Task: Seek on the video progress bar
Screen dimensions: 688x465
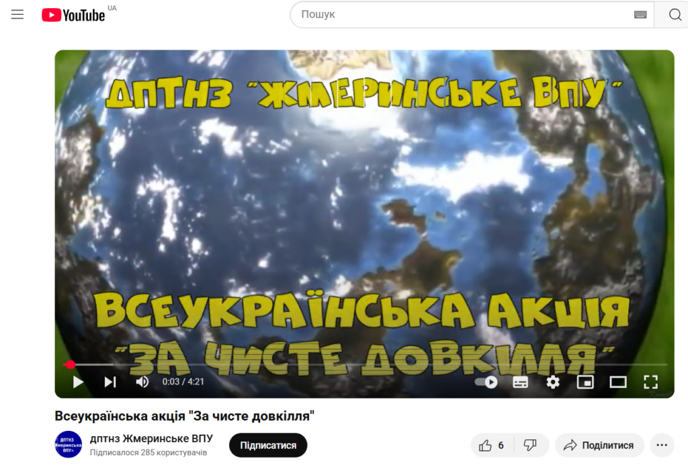Action: click(365, 364)
